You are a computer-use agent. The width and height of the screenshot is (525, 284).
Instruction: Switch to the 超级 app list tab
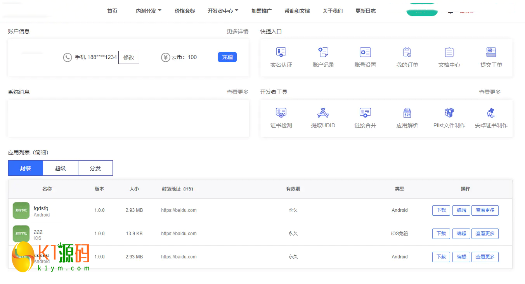61,168
